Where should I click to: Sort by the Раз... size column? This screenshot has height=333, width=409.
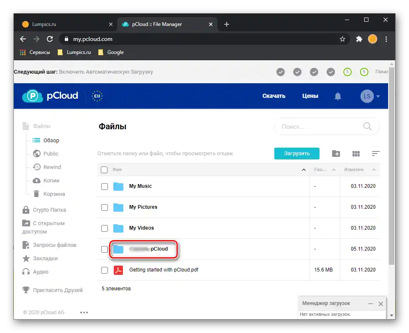pos(325,169)
